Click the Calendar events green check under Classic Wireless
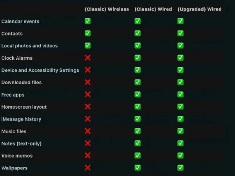The height and width of the screenshot is (176, 235). click(x=87, y=21)
